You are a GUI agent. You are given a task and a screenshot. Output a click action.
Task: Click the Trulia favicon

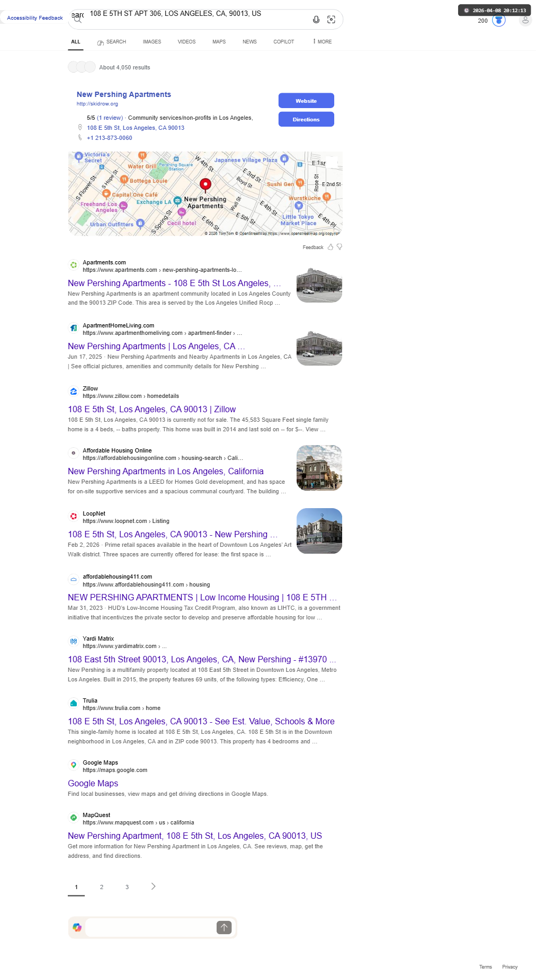coord(74,703)
